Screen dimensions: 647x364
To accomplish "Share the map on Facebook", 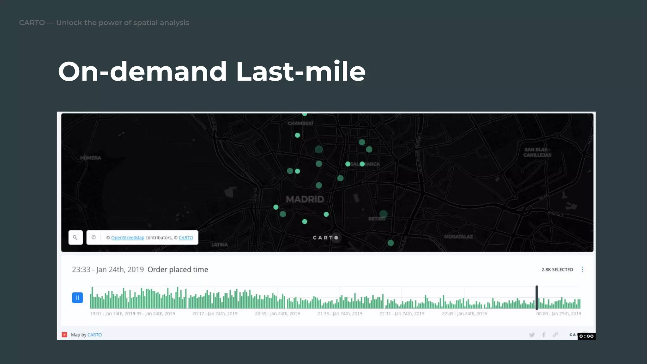I will (544, 335).
